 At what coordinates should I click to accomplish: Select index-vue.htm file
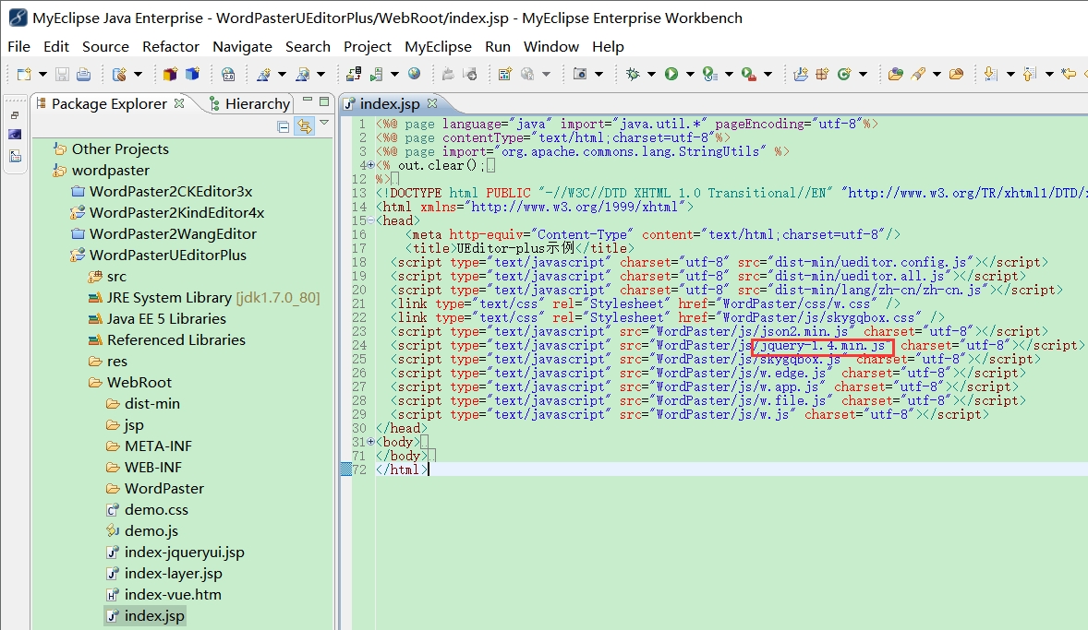coord(173,595)
